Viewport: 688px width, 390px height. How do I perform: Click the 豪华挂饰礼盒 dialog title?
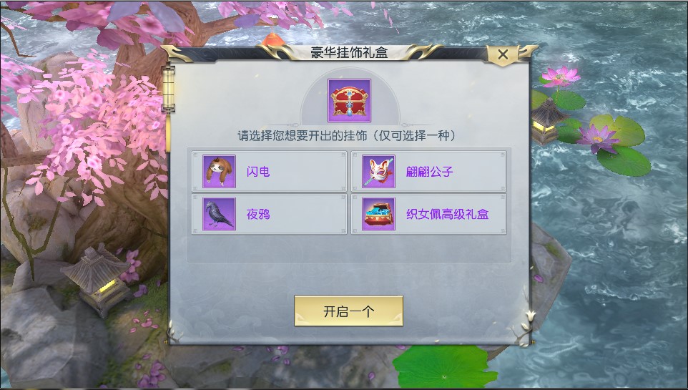(x=349, y=53)
